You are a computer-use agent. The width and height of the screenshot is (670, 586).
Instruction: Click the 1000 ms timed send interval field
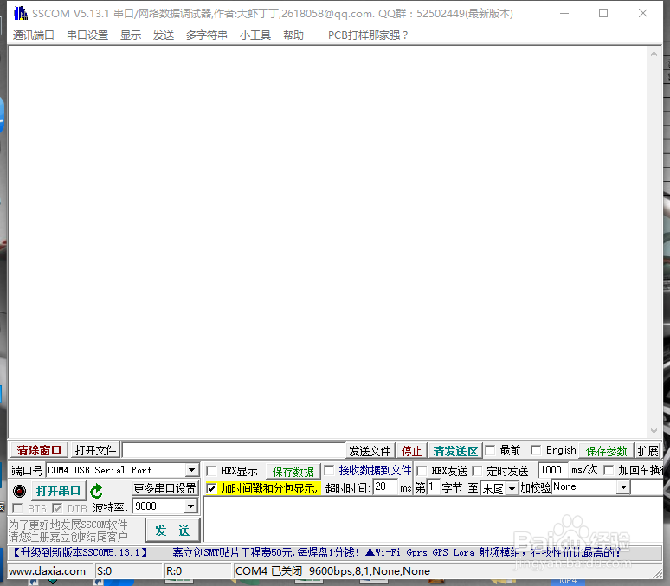(553, 470)
